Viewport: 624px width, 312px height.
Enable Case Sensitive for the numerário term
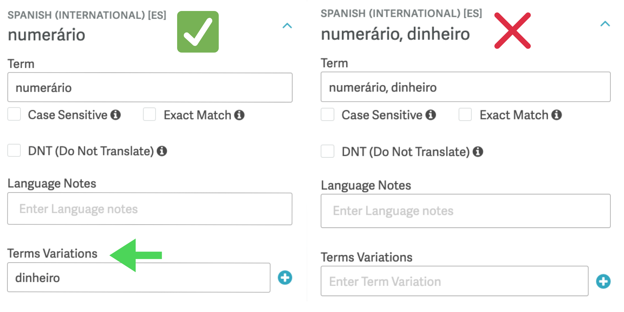click(x=14, y=114)
